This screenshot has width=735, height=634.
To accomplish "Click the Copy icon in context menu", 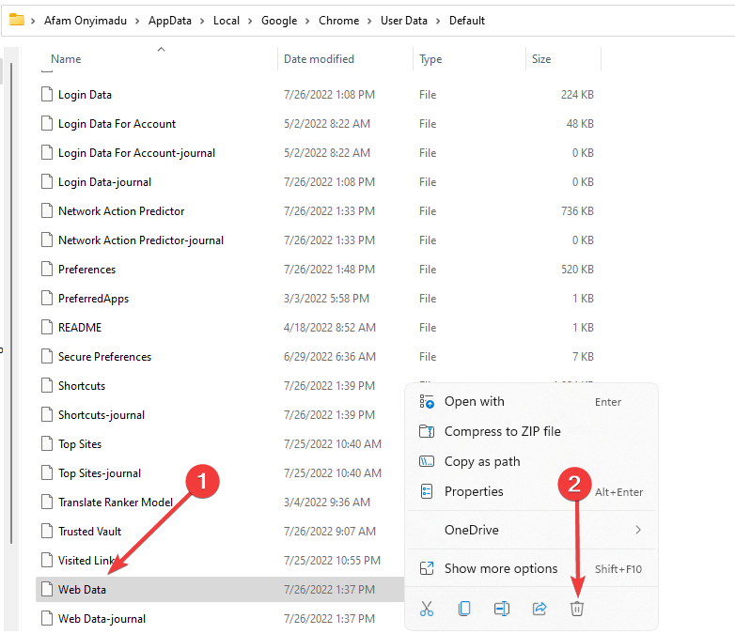I will coord(464,609).
